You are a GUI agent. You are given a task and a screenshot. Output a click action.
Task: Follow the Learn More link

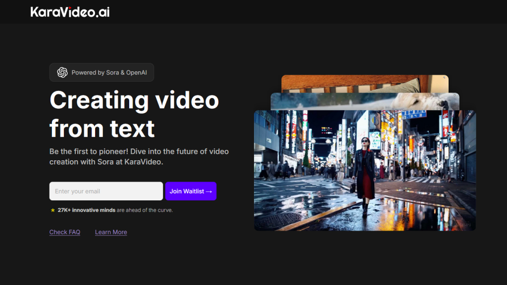click(x=111, y=232)
